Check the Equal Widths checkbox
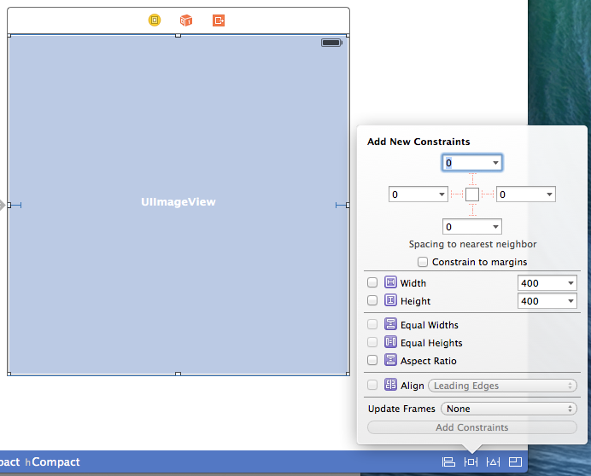Viewport: 591px width, 476px height. point(372,324)
